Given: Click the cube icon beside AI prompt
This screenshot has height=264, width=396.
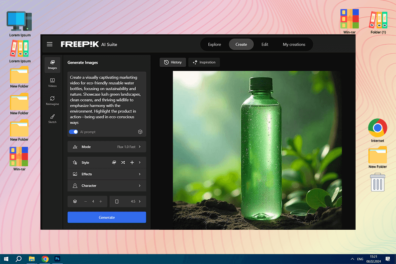Looking at the screenshot, I should pyautogui.click(x=140, y=132).
